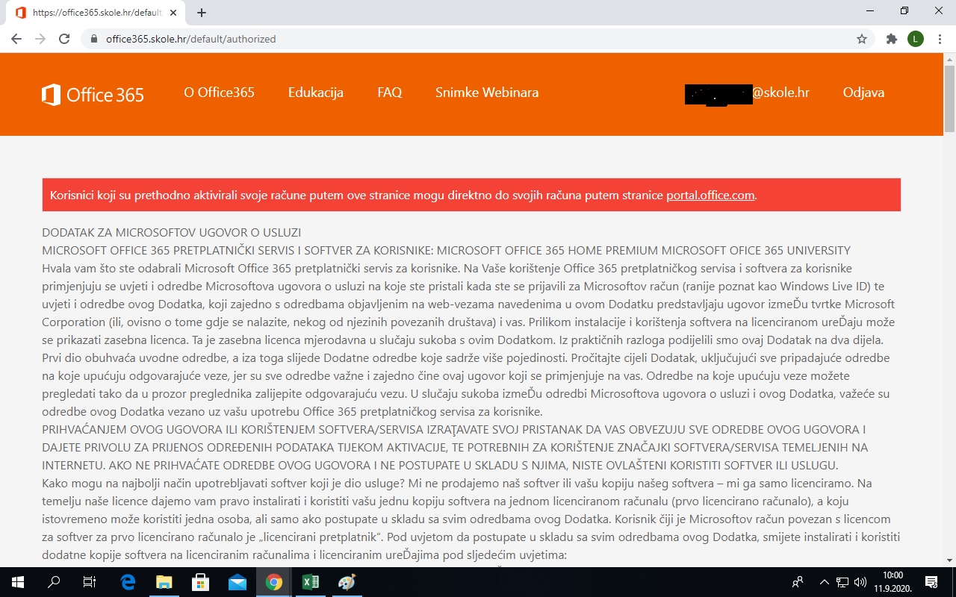Open the Chrome extensions puzzle icon

point(891,39)
